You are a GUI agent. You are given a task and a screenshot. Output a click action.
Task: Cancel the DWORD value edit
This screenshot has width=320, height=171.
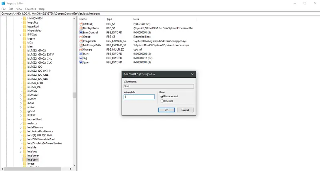click(185, 110)
